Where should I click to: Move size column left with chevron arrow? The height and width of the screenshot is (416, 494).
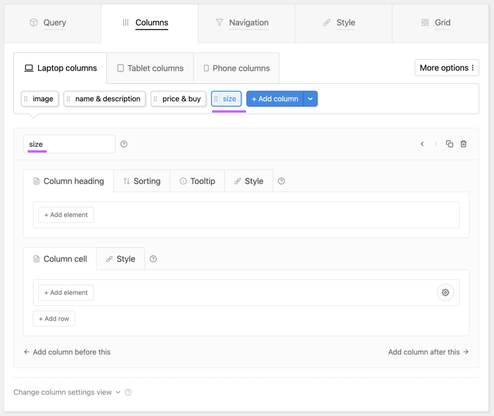tap(422, 144)
